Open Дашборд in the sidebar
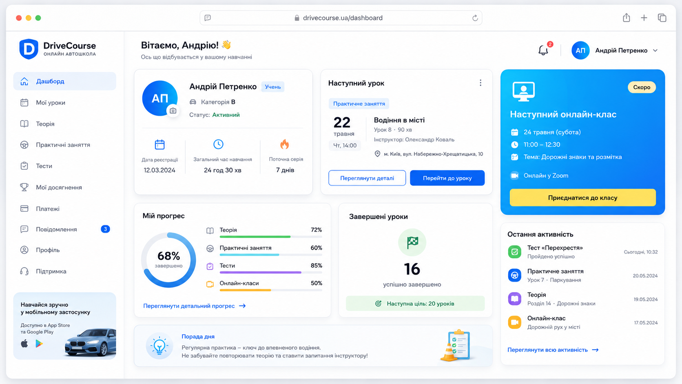This screenshot has width=682, height=384. pyautogui.click(x=65, y=81)
